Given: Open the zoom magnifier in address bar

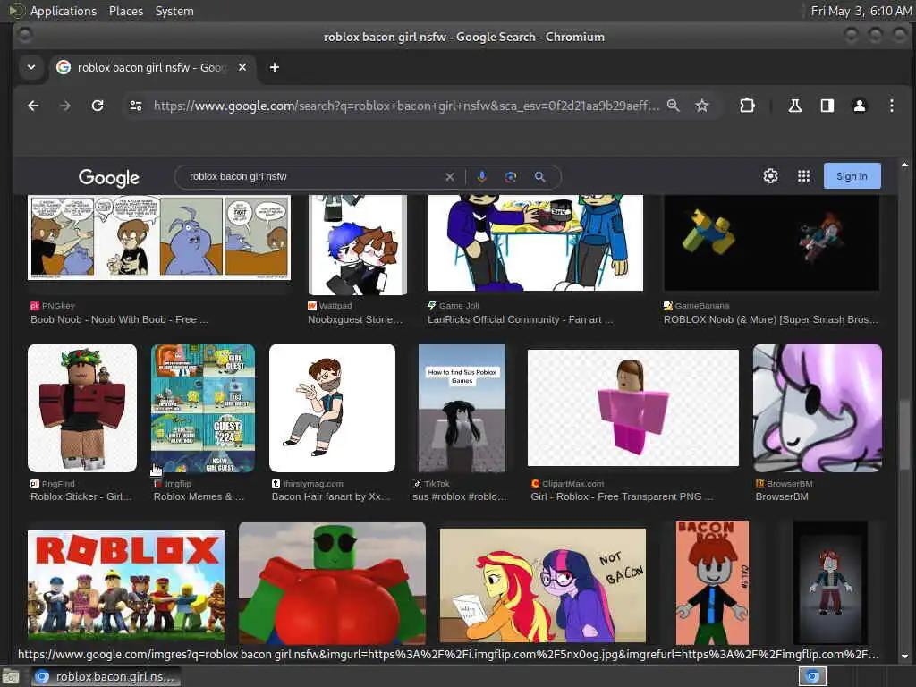Looking at the screenshot, I should coord(674,106).
